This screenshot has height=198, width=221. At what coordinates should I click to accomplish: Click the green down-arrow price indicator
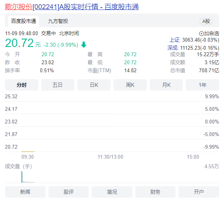(84, 45)
